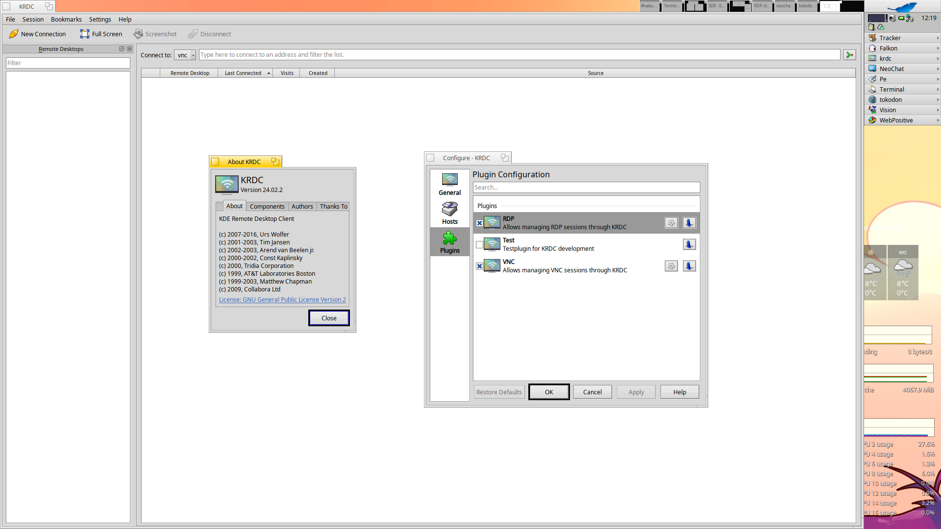Select the Hosts section in Configure dialog
Viewport: 941px width, 529px height.
449,213
